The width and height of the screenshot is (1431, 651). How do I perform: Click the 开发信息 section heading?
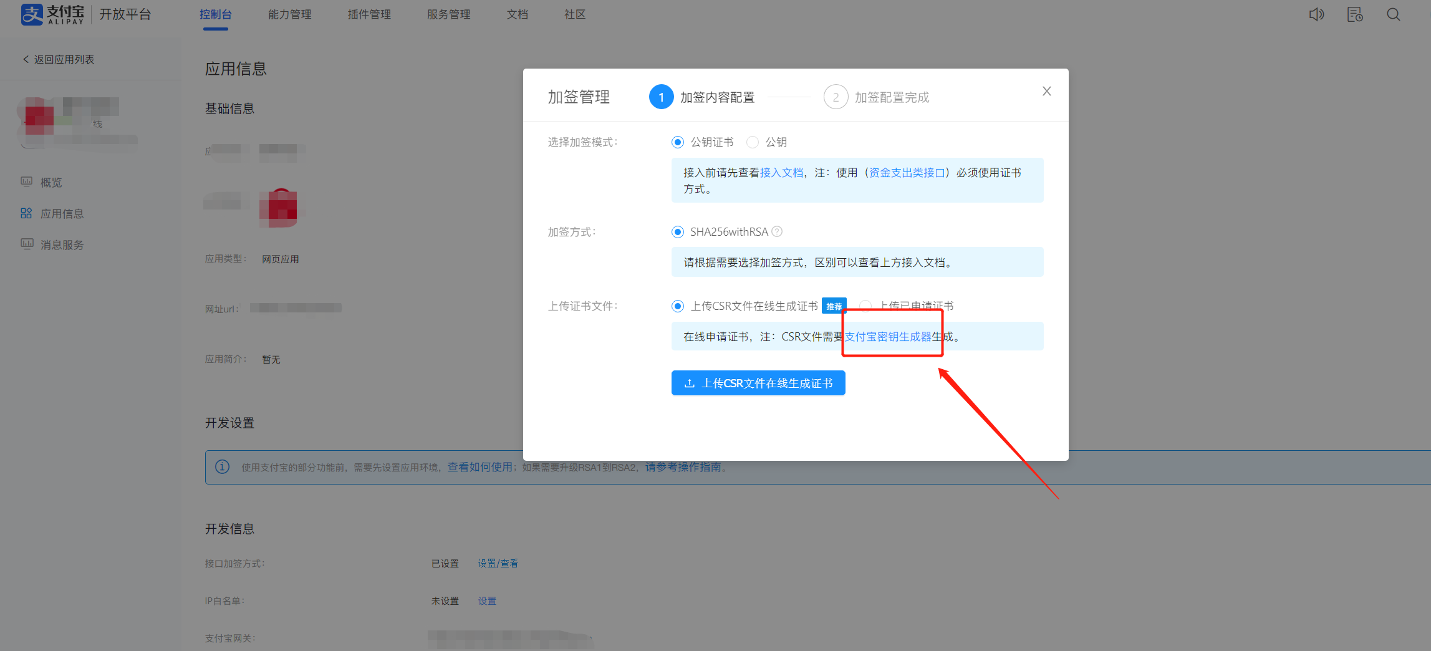(x=230, y=529)
